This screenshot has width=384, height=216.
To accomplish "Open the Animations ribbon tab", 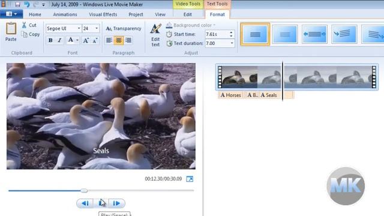I will (65, 14).
